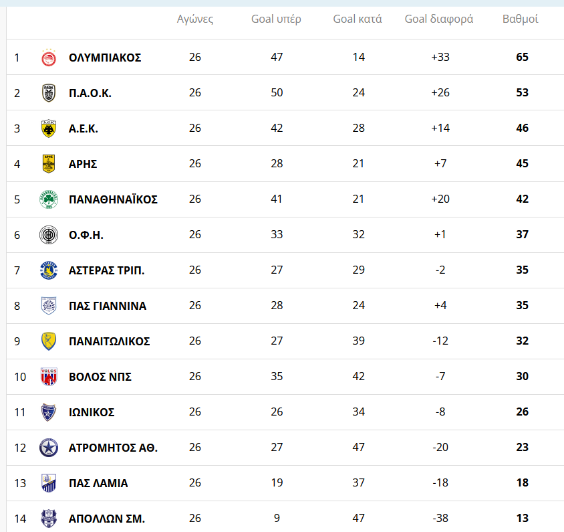The image size is (564, 532).
Task: Click the Olympiakos club crest icon
Action: click(x=49, y=58)
